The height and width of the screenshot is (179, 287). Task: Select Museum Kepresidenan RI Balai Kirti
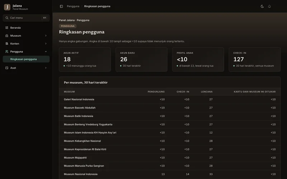click(x=170, y=149)
